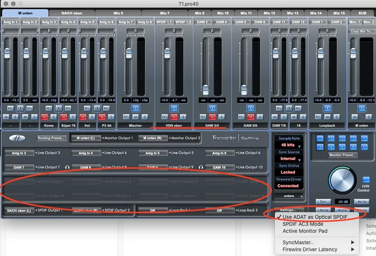This screenshot has height=256, width=376.
Task: Select monitor output button 6
Action: click(x=342, y=146)
